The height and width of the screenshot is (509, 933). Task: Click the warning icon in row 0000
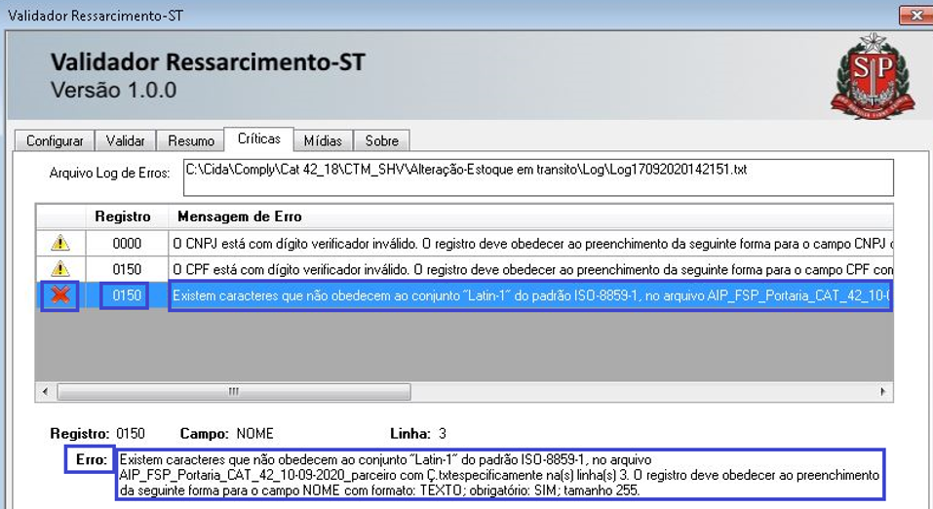60,243
